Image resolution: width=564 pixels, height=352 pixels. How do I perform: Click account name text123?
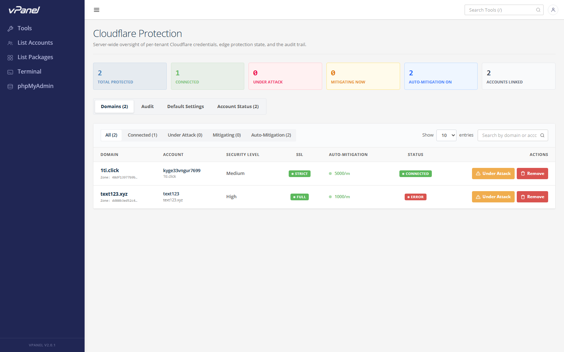click(x=171, y=194)
